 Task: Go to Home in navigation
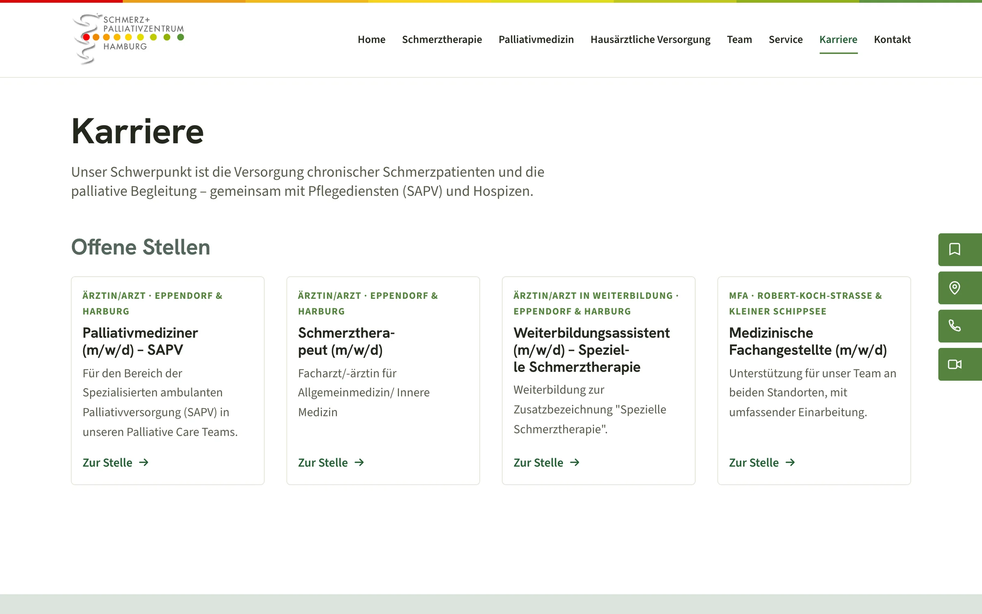(x=372, y=39)
